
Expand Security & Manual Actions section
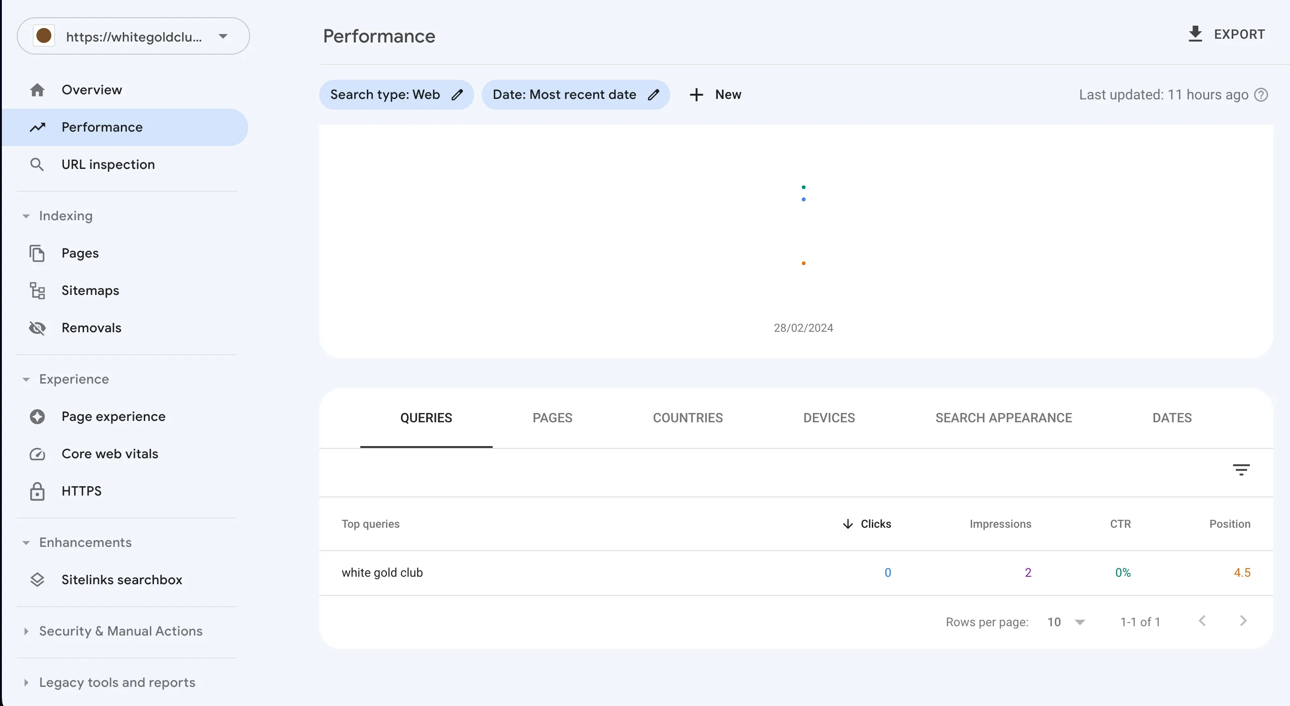(26, 631)
